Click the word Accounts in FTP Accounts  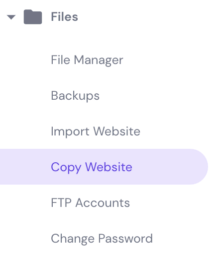pos(103,202)
